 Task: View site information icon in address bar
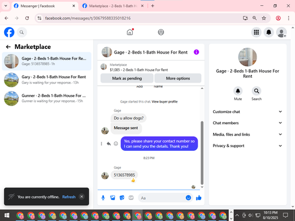coord(40,18)
